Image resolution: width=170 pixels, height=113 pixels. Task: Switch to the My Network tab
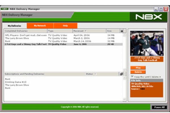pyautogui.click(x=40, y=26)
